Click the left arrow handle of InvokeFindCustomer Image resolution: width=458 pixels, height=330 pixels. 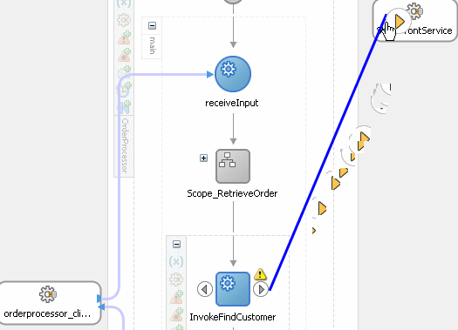coord(205,289)
